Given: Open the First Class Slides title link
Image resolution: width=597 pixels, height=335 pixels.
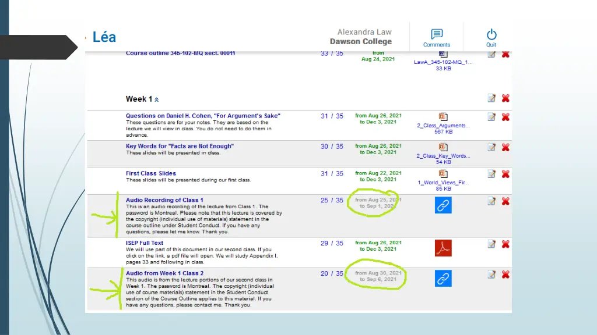Looking at the screenshot, I should tap(151, 173).
